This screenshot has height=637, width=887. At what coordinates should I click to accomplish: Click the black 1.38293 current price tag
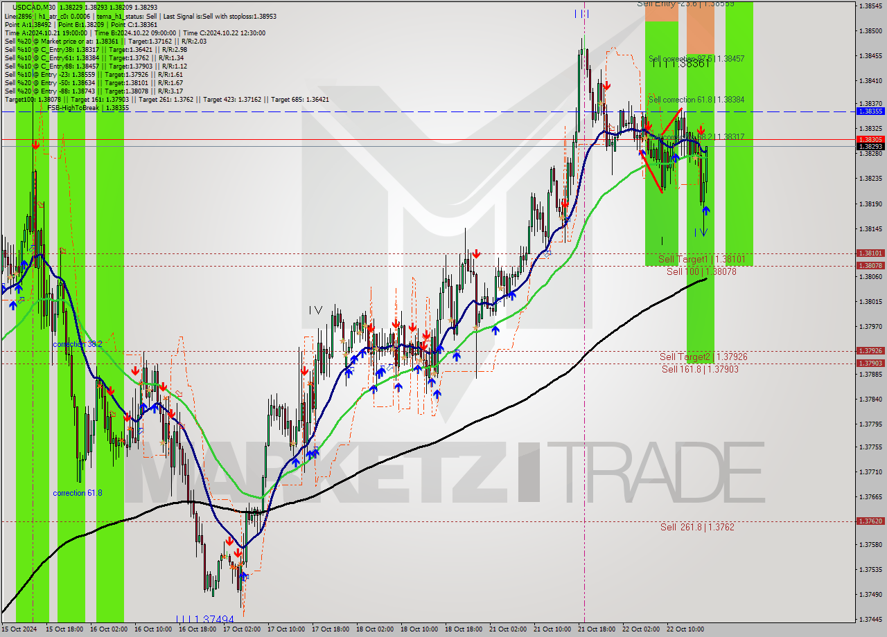[x=870, y=146]
